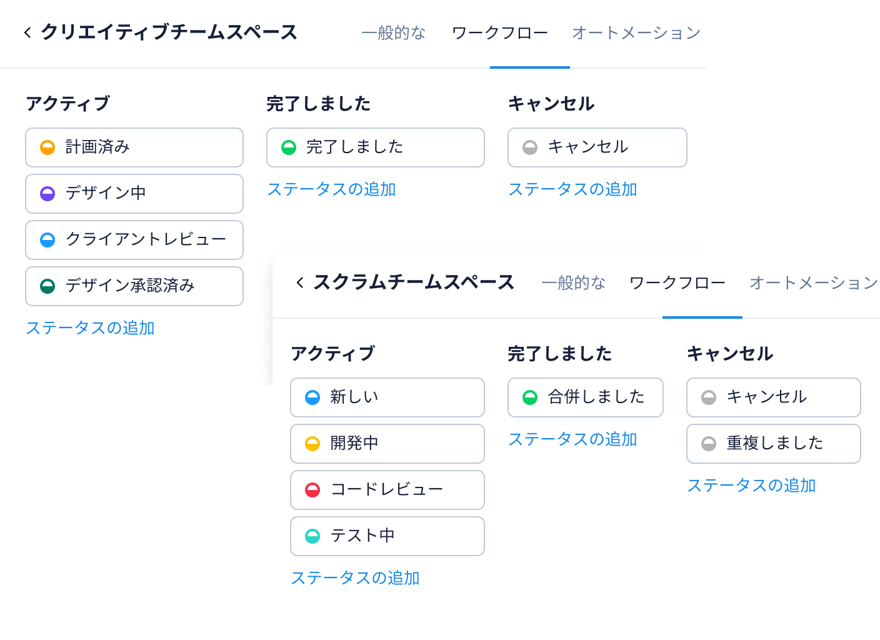Screen dimensions: 880x640
Task: Select the ワークフロー tab in スクラムチームスペース
Action: tap(677, 283)
